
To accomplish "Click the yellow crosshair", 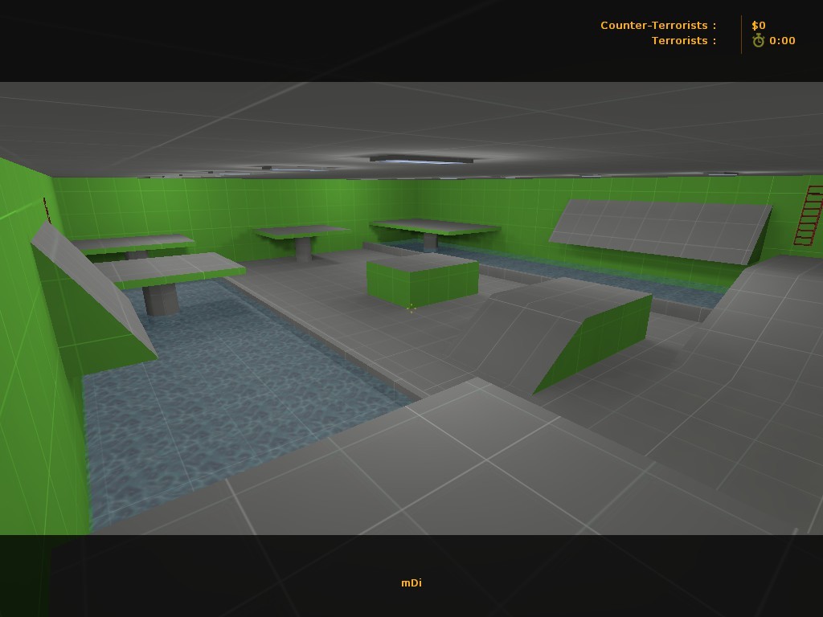I will point(411,308).
